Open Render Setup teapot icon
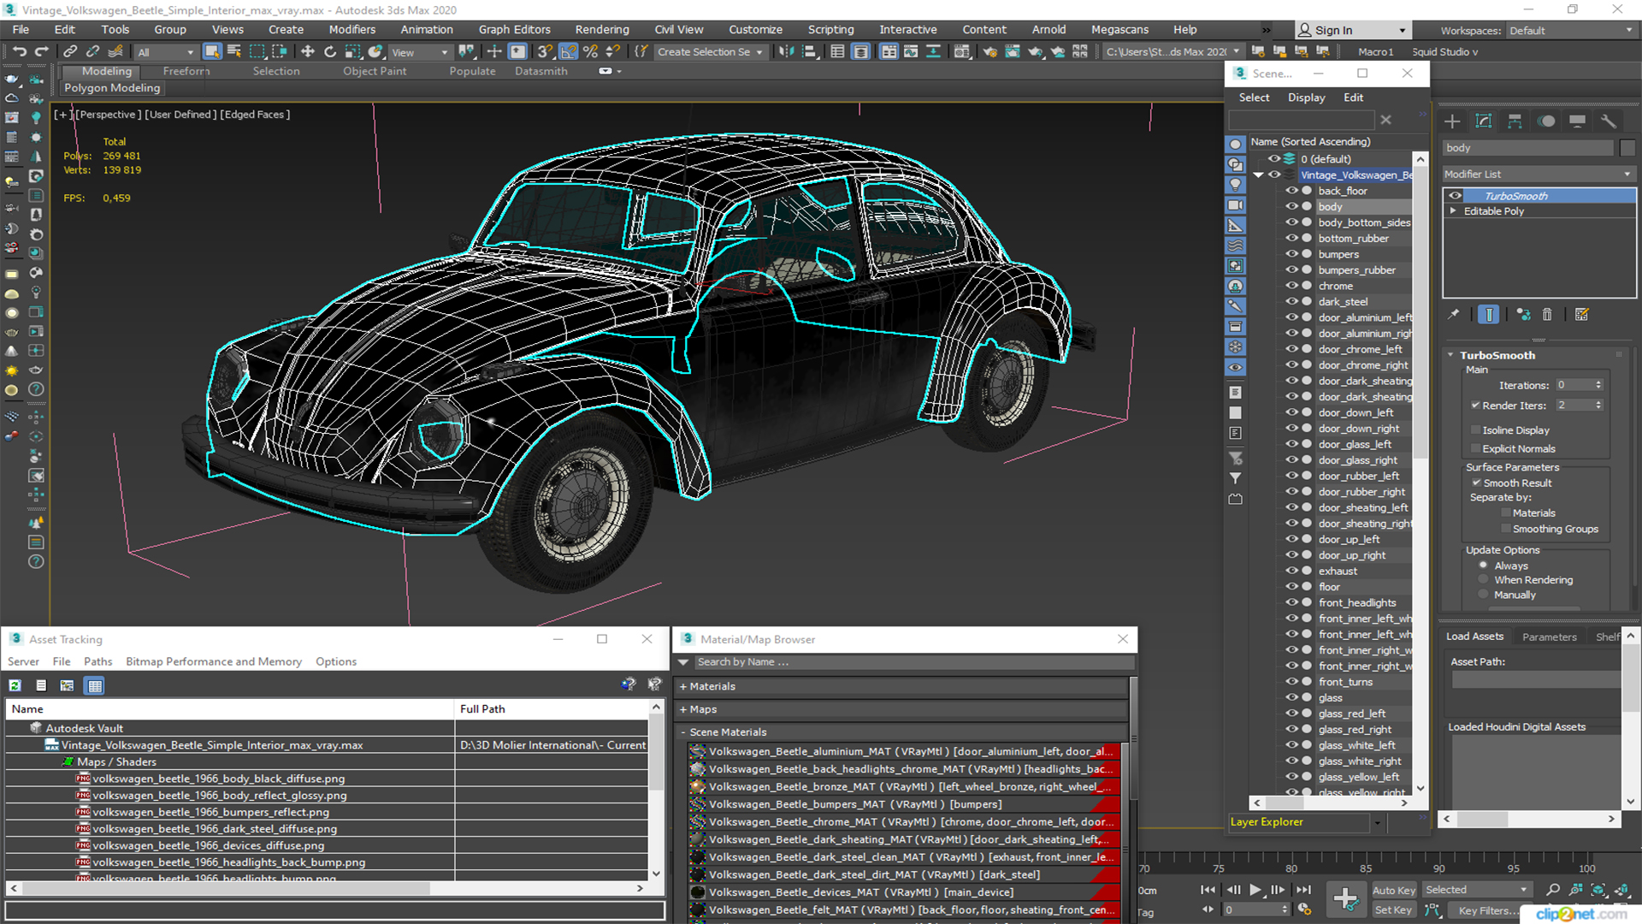The width and height of the screenshot is (1642, 924). pyautogui.click(x=989, y=52)
